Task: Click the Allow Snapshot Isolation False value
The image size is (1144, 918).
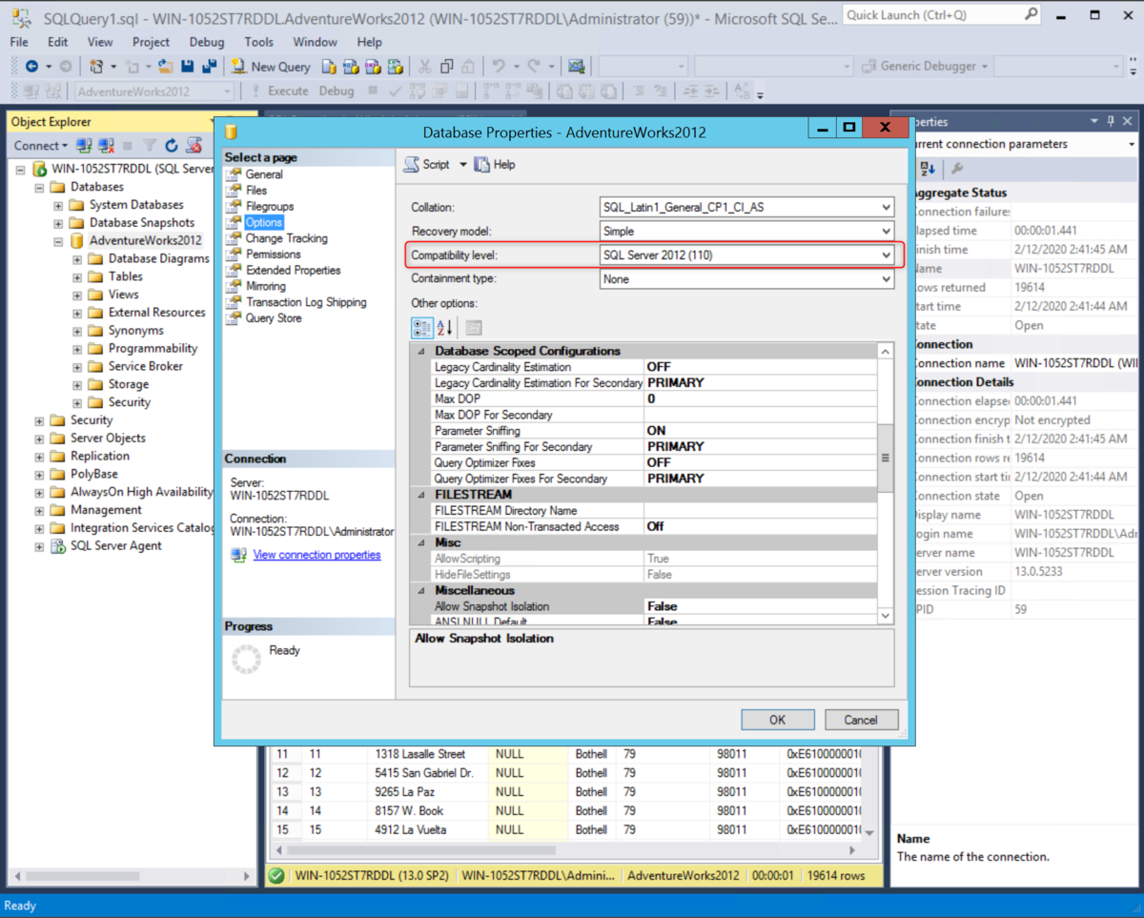Action: [x=761, y=606]
